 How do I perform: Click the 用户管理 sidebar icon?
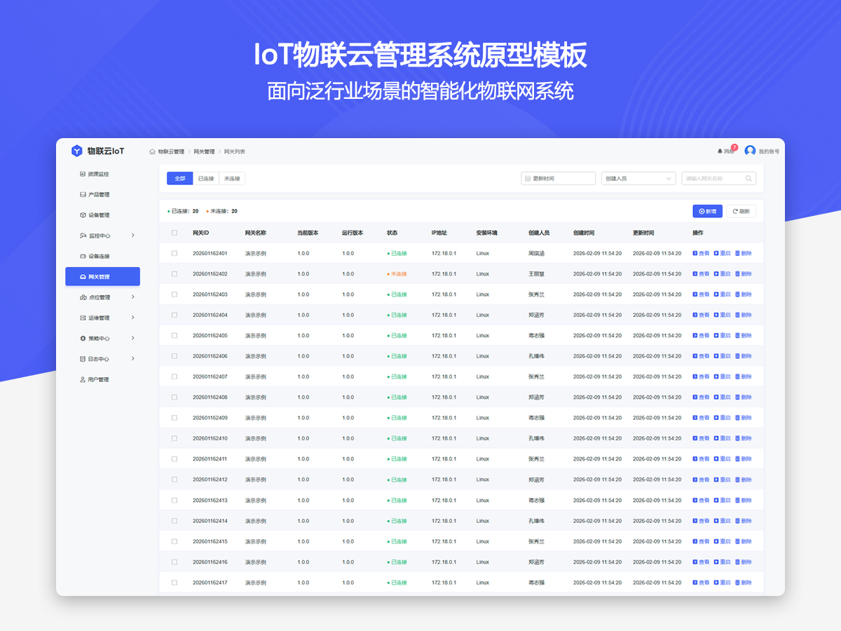click(x=83, y=380)
